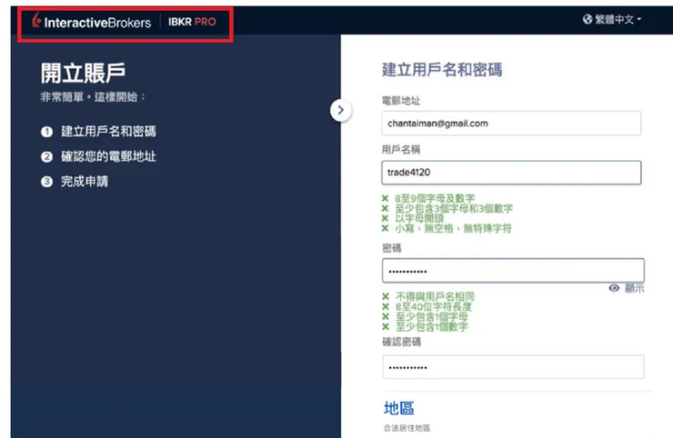Click the step 2 number circle icon
Viewport: 673px width, 438px height.
pos(46,156)
